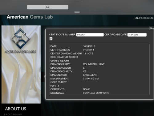Viewport: 154px width, 116px height.
Task: Click the Certificate Number input field
Action: (90, 35)
